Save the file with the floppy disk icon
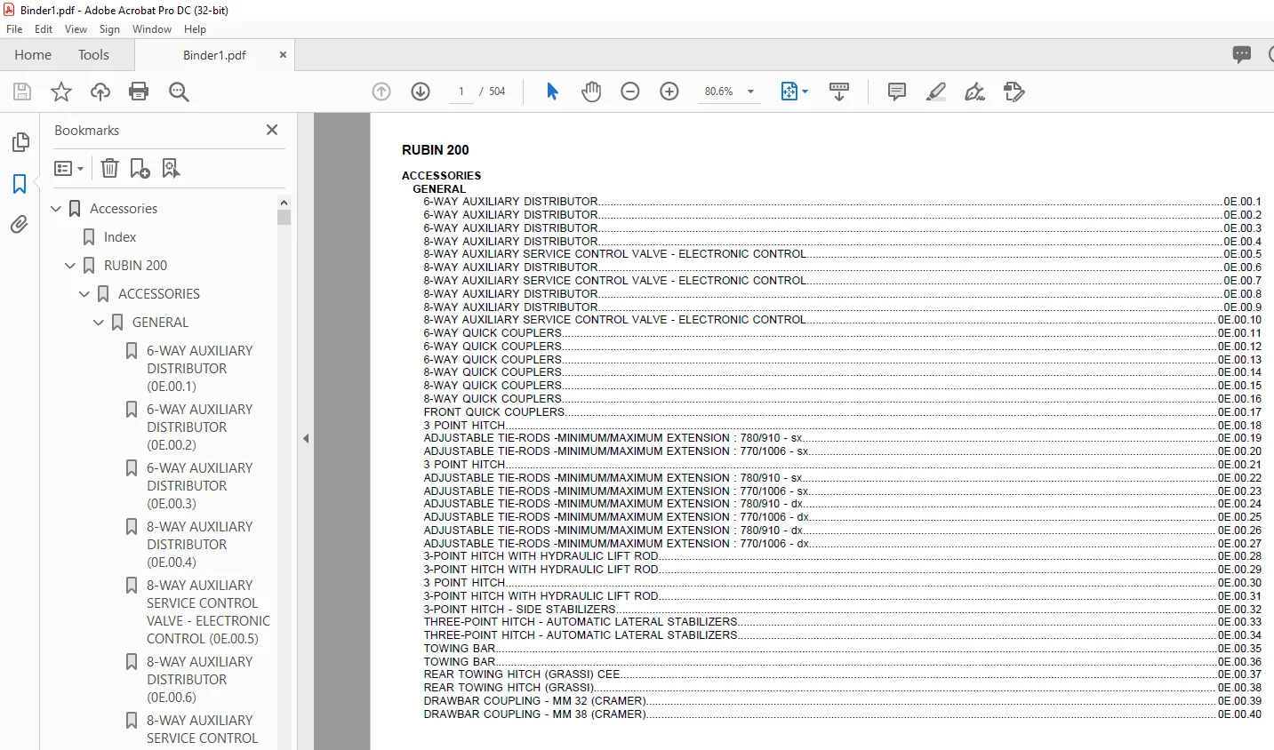The width and height of the screenshot is (1274, 750). point(22,92)
